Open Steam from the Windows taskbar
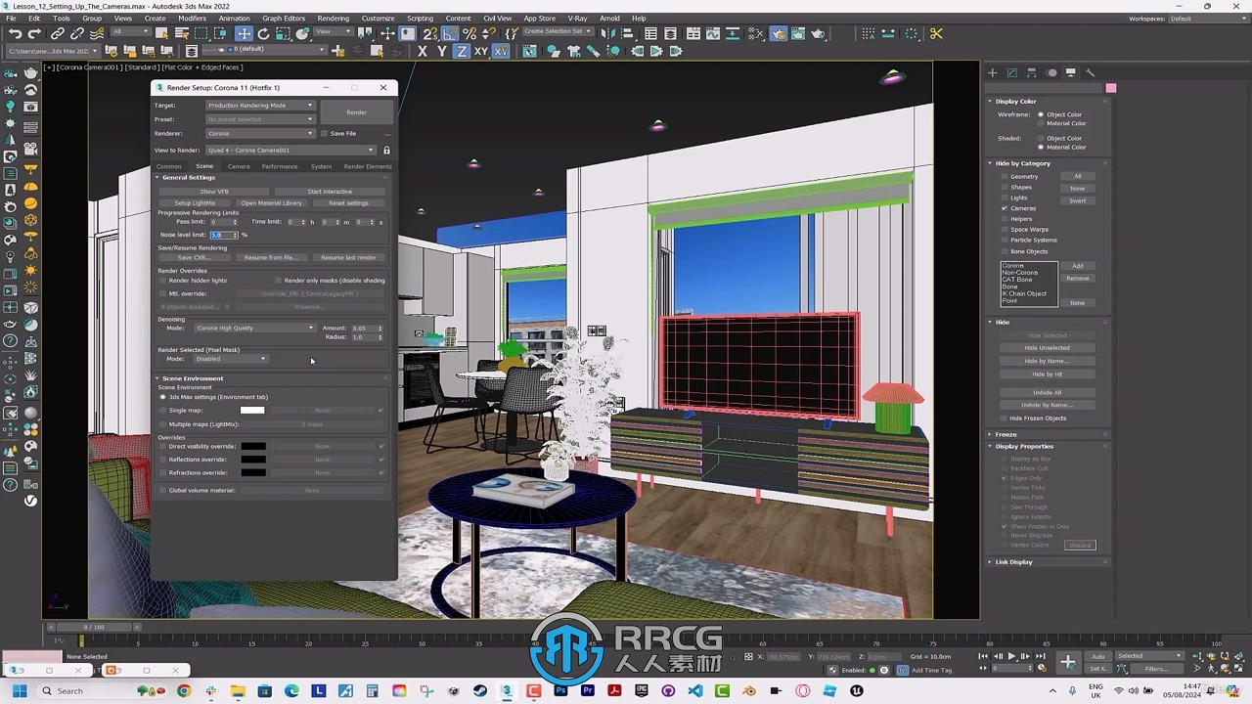This screenshot has height=704, width=1252. [480, 690]
